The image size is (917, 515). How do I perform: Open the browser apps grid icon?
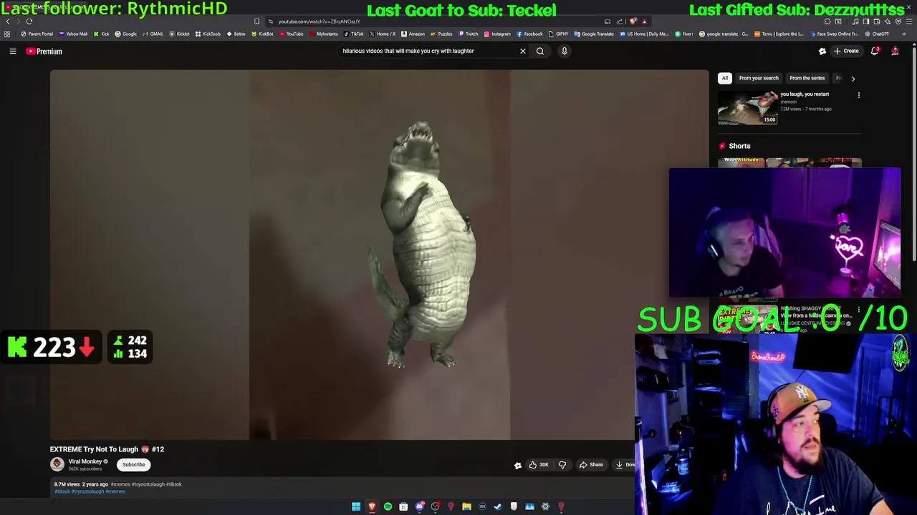pos(7,34)
